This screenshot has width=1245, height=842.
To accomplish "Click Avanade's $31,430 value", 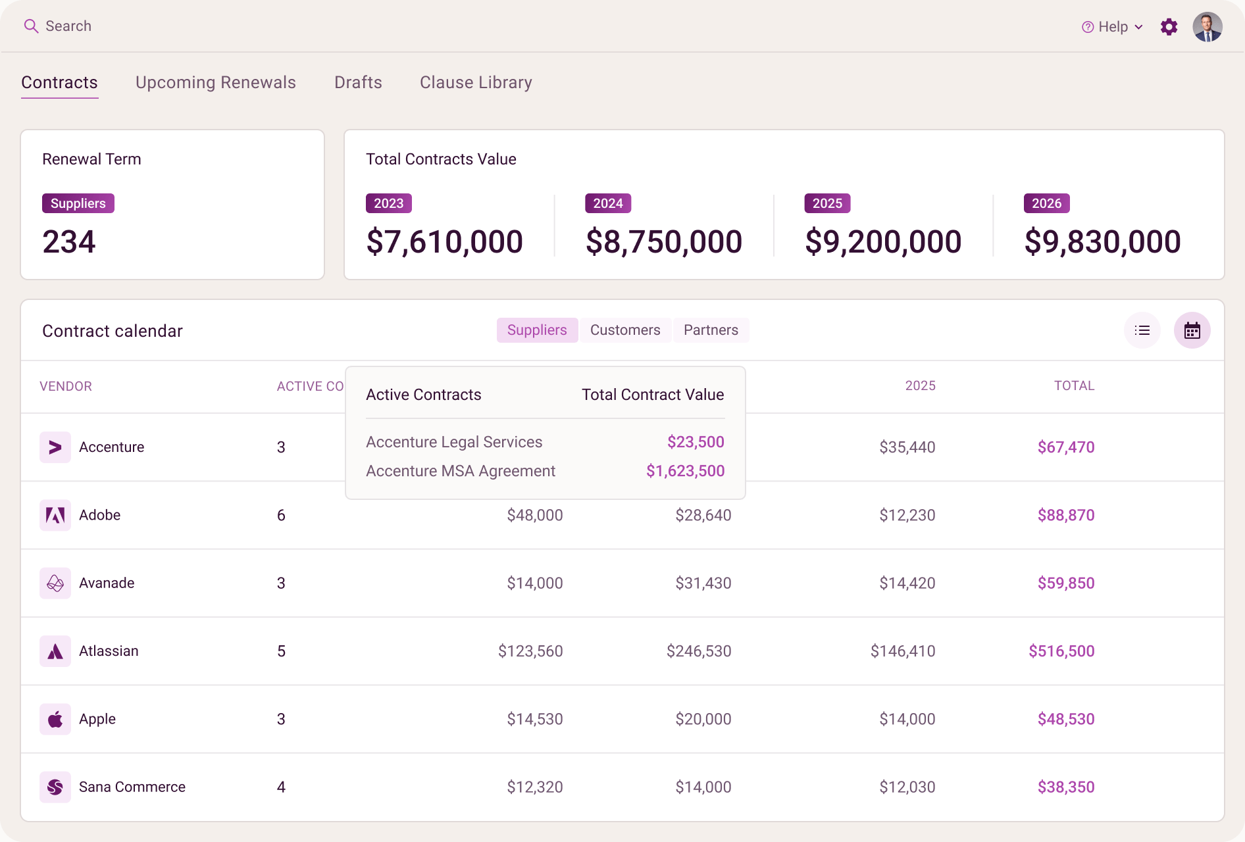I will click(x=703, y=583).
